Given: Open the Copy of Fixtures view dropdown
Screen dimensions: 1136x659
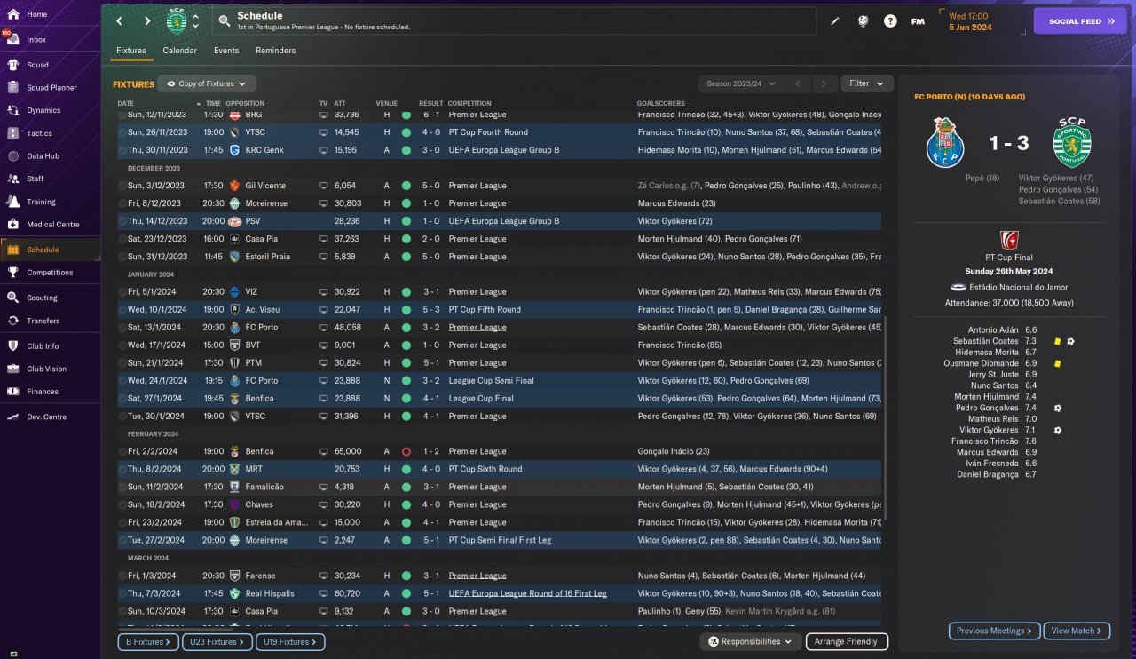Looking at the screenshot, I should pyautogui.click(x=207, y=83).
